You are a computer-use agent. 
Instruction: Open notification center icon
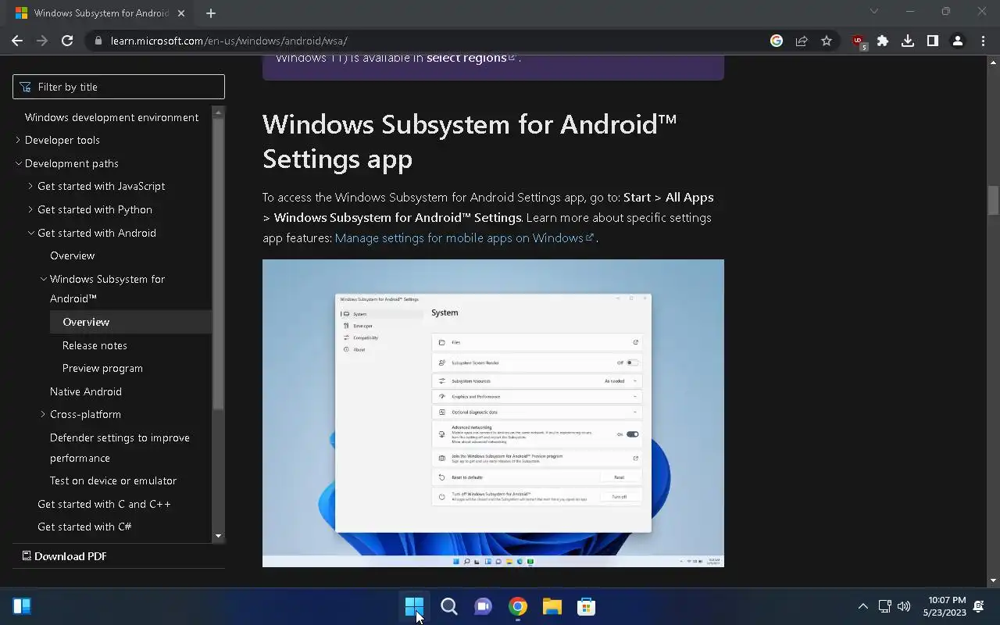[x=979, y=606]
